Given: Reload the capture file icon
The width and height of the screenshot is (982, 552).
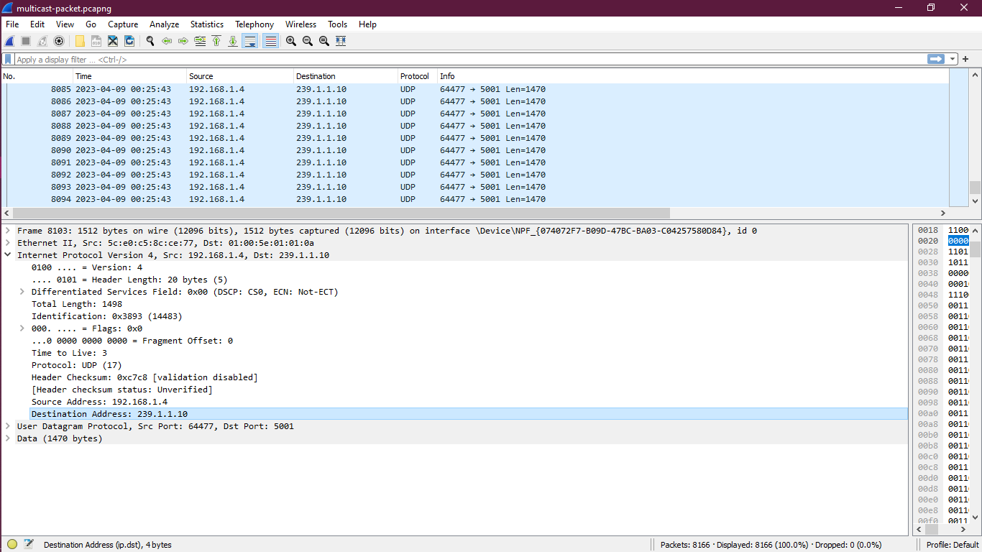Looking at the screenshot, I should point(129,41).
